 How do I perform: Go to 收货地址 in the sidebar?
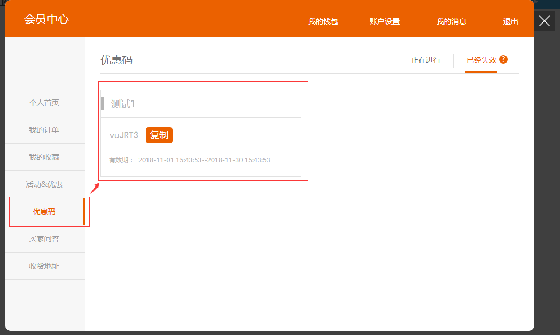point(44,266)
